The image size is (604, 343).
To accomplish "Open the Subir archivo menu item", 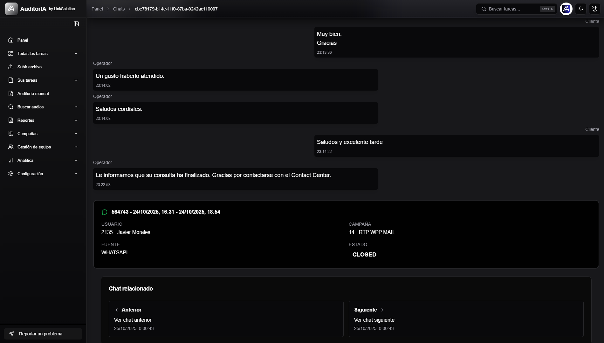I will pos(43,67).
